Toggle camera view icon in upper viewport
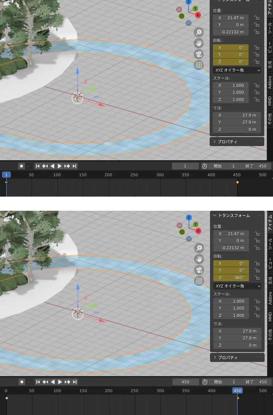 tap(199, 54)
